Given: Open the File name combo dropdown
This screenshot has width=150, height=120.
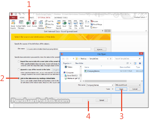Looking at the screenshot, I should (112, 85).
